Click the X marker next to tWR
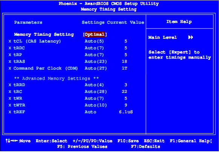 (x=10, y=99)
